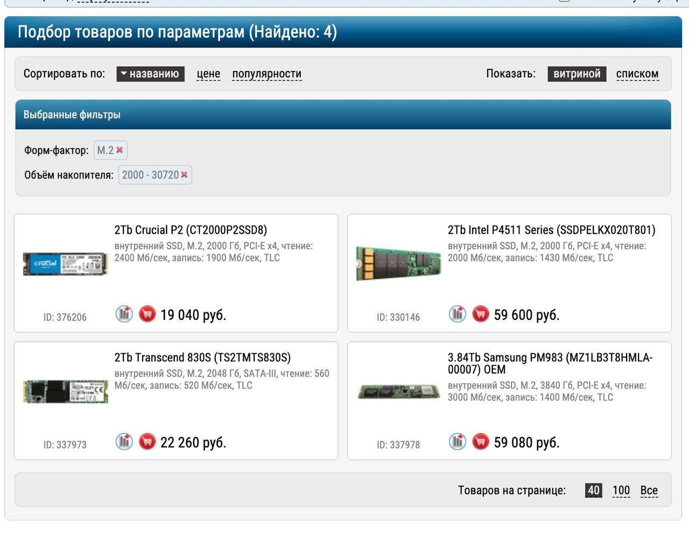Open 2Tb Intel P4511 Series title
The width and height of the screenshot is (689, 553).
coord(552,230)
